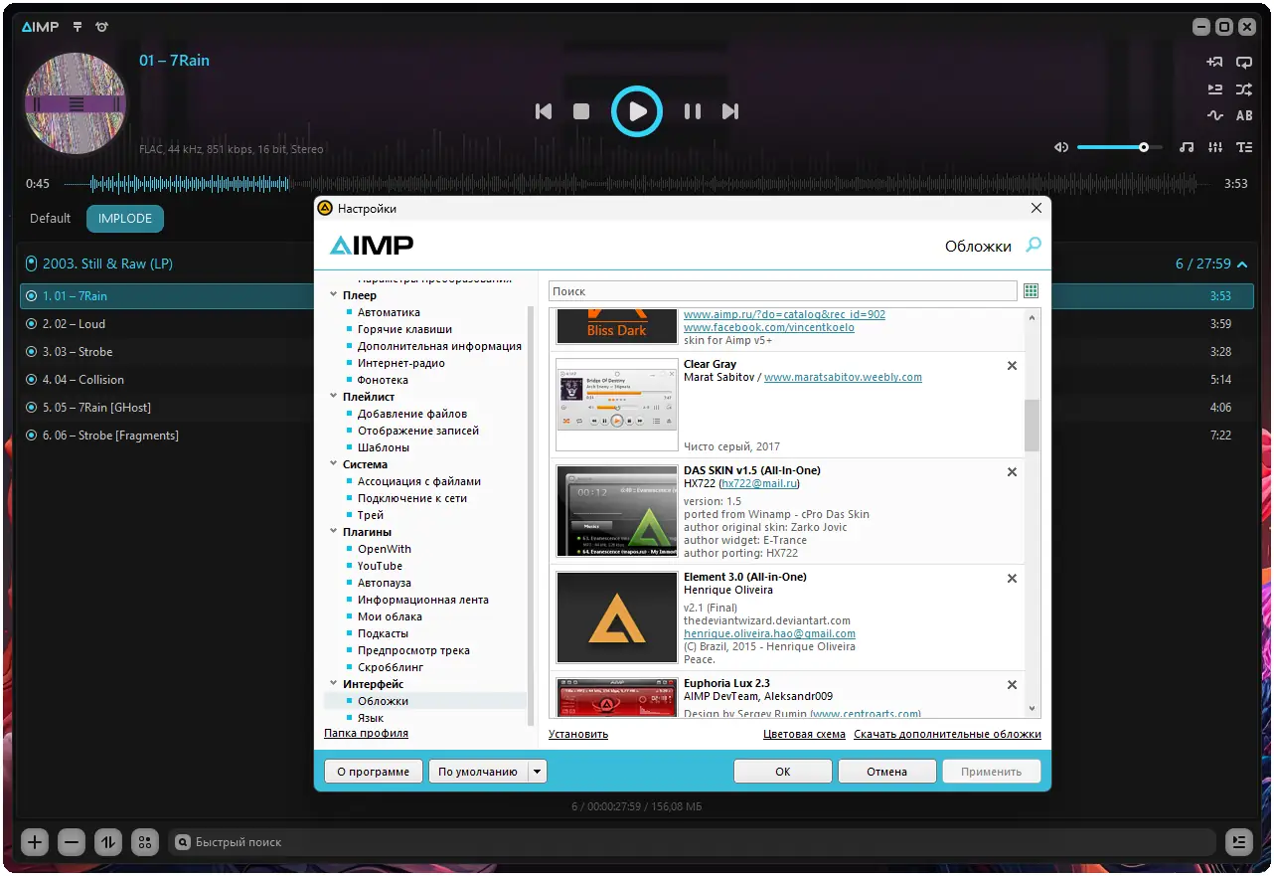Remove the DAS SKIN v1.5 skin
This screenshot has width=1274, height=876.
(x=1012, y=472)
